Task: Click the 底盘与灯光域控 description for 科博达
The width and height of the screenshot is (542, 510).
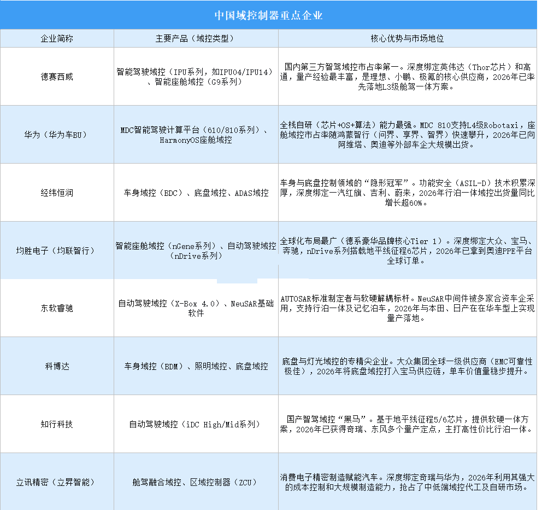Action: (407, 366)
